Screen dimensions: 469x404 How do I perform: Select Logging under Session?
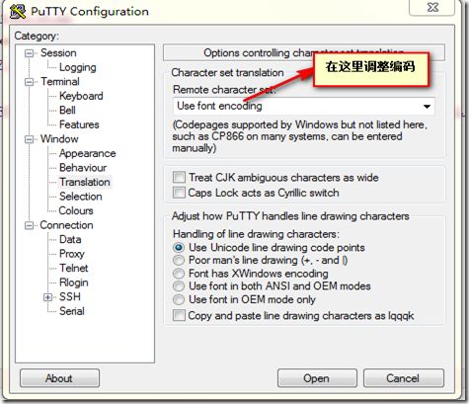(x=78, y=67)
